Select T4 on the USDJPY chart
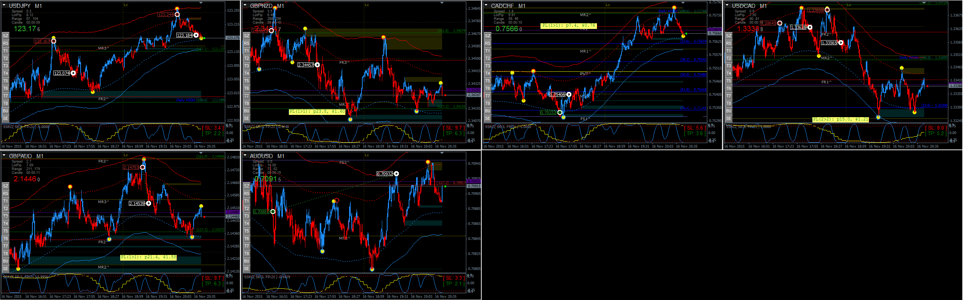 click(6, 73)
